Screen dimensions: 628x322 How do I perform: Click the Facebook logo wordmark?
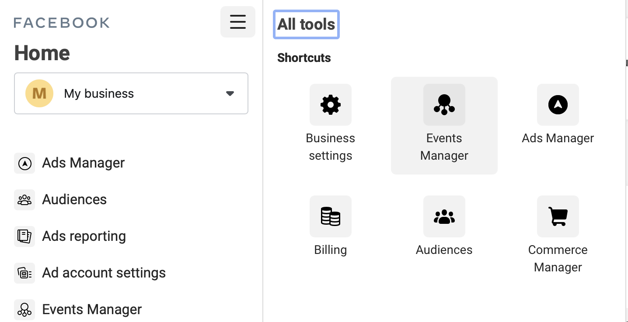tap(62, 23)
